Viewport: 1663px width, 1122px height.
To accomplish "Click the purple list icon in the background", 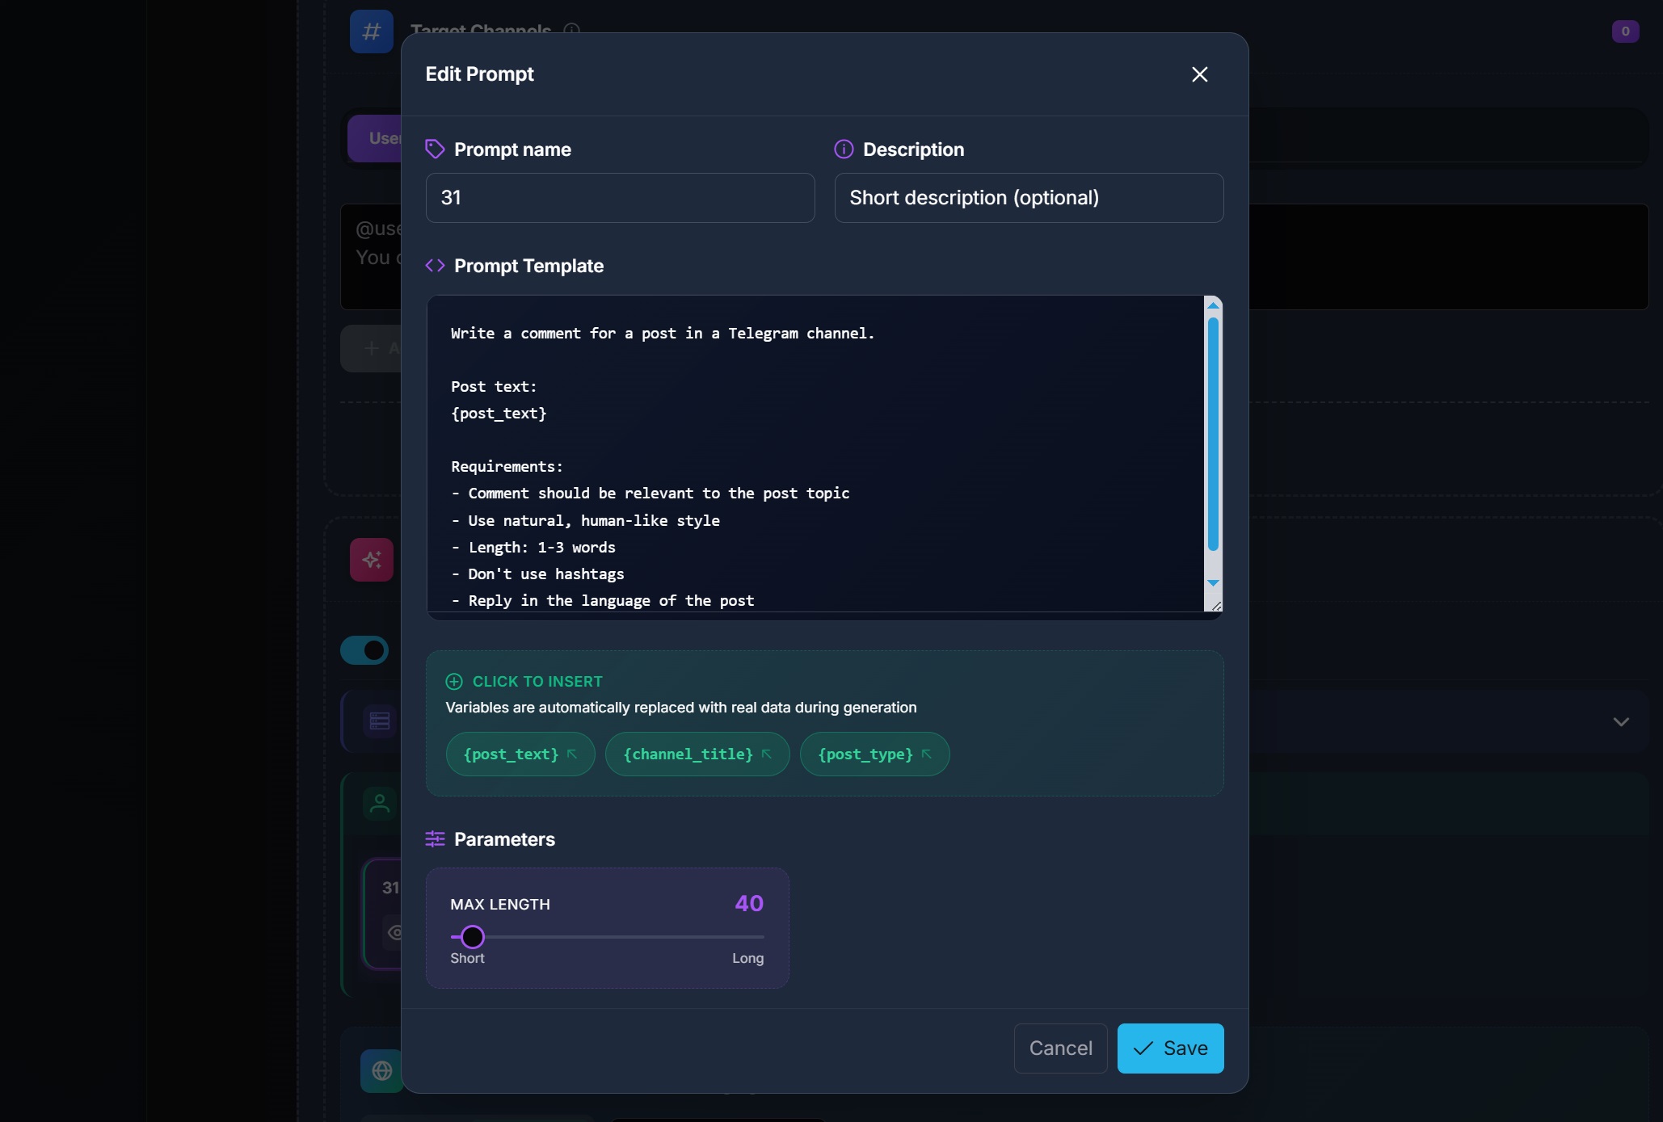I will [380, 721].
